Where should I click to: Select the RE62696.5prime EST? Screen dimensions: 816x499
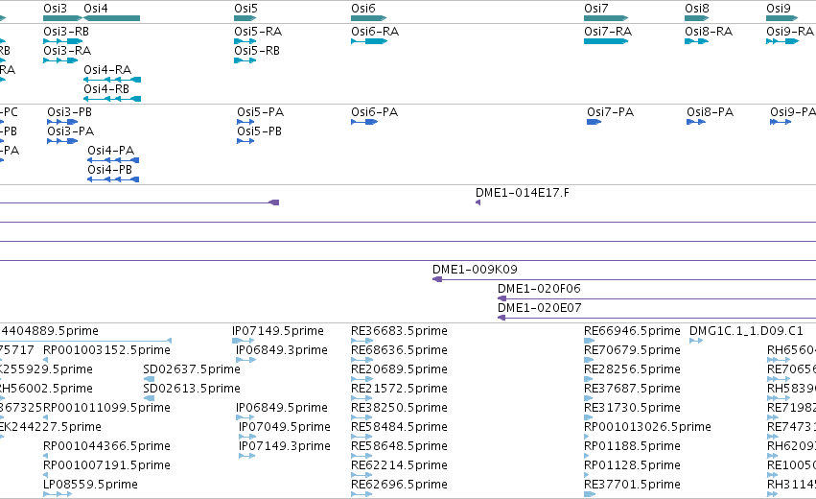pos(361,494)
